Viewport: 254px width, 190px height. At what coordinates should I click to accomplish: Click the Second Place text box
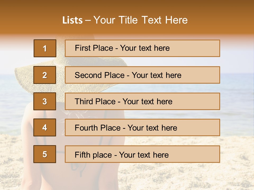pyautogui.click(x=142, y=75)
